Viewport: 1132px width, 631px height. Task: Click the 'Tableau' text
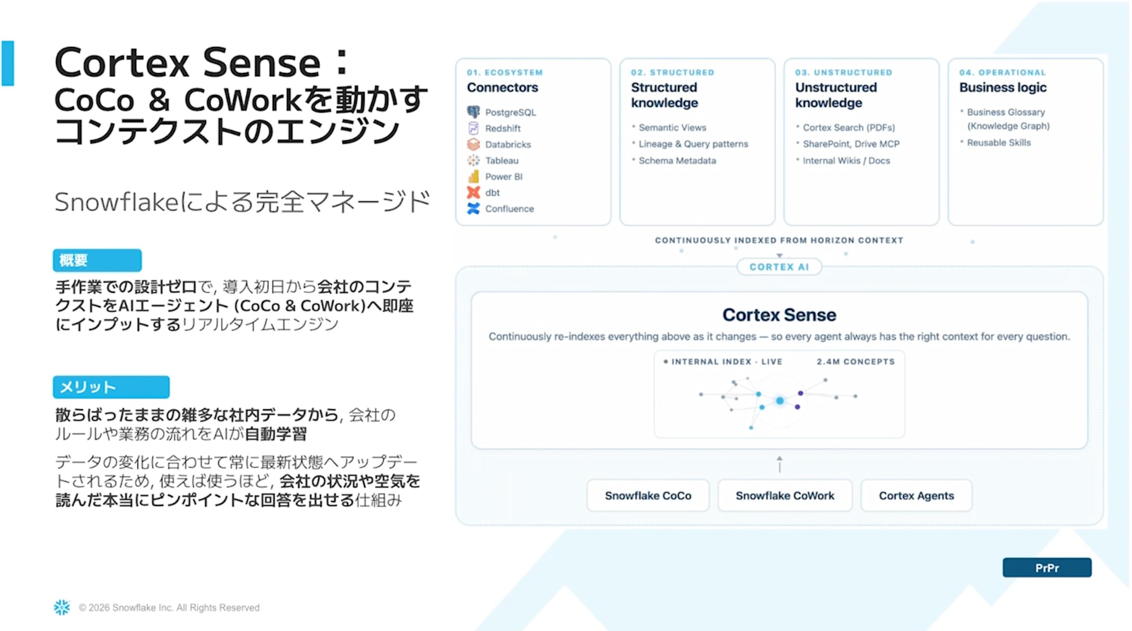(x=501, y=161)
